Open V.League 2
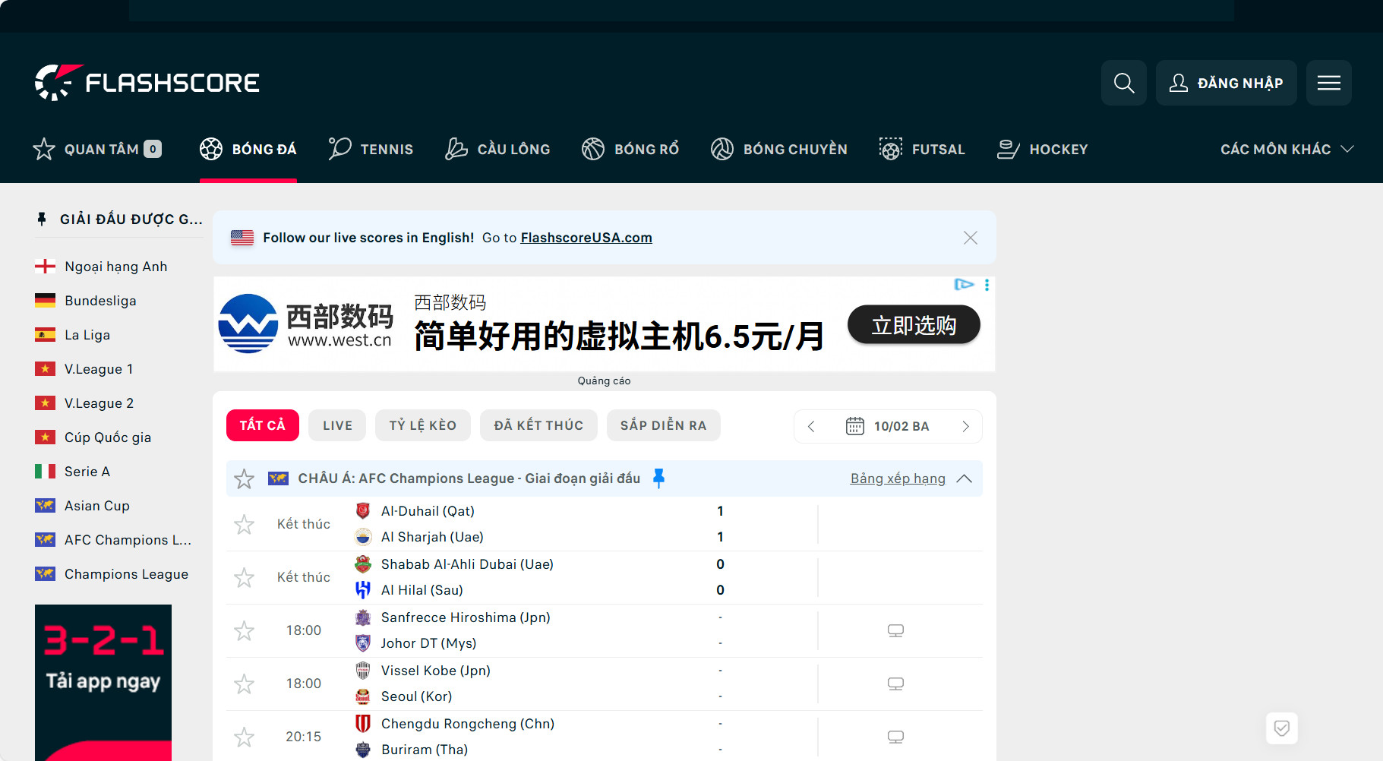The height and width of the screenshot is (761, 1383). 99,403
